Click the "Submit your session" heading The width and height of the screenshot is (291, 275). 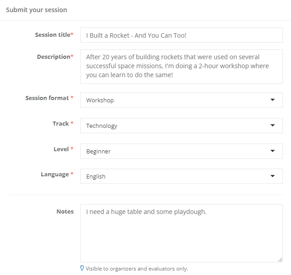pyautogui.click(x=36, y=10)
